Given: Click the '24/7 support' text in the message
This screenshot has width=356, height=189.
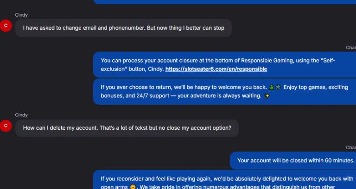Looking at the screenshot, I should click(x=143, y=96).
